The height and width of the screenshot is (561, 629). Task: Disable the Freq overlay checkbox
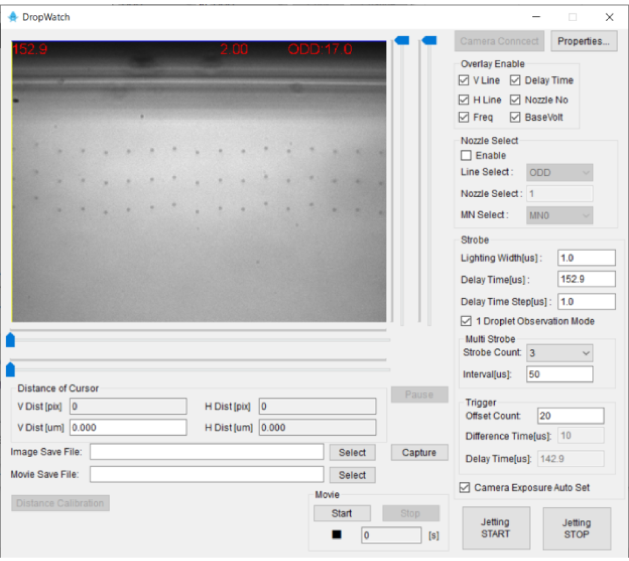coord(464,117)
